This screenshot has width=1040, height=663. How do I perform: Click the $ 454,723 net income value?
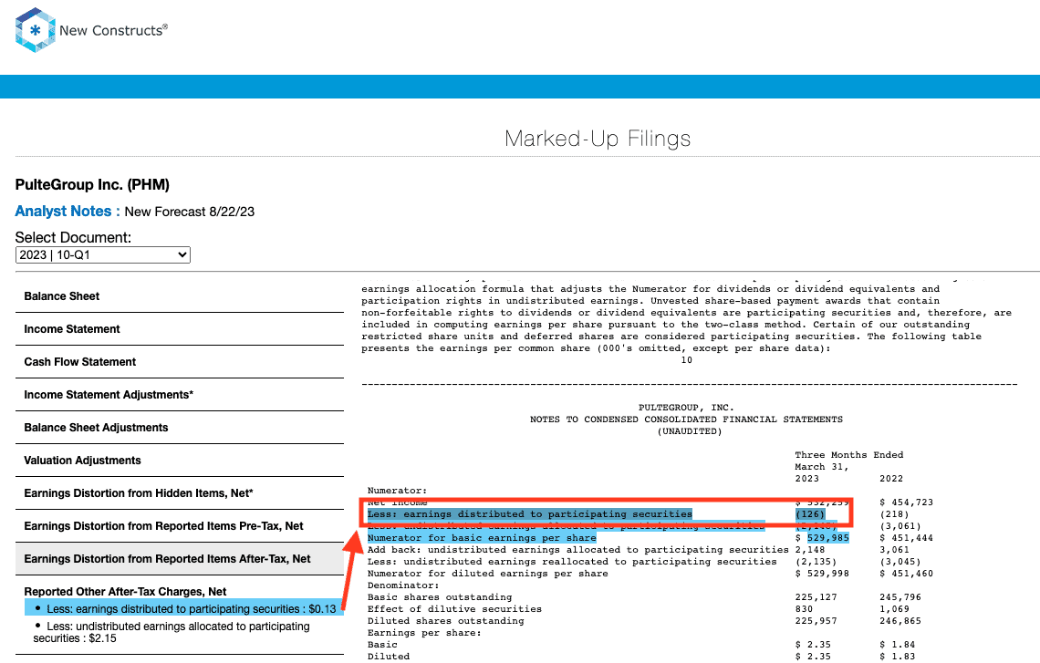coord(907,502)
